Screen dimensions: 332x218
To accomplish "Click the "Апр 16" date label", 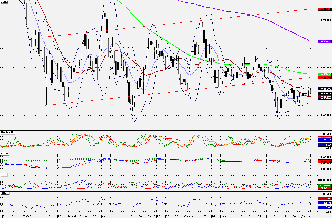I will pos(8,216).
